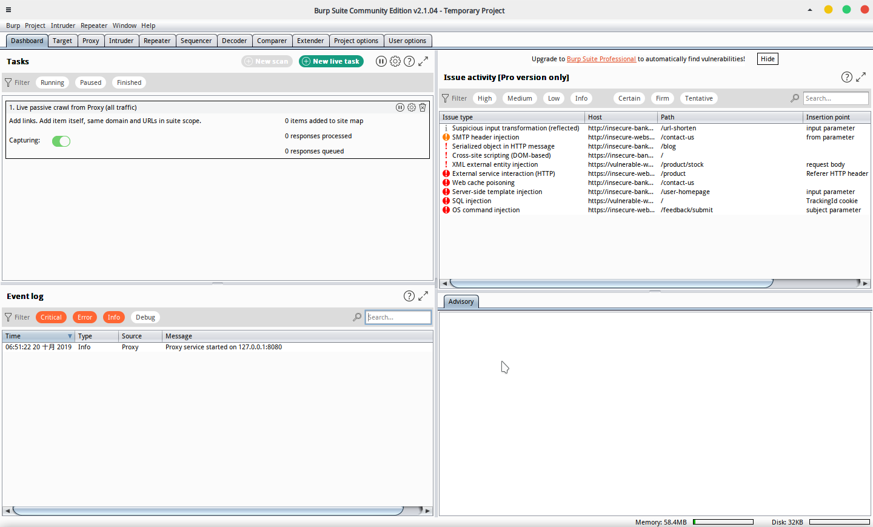This screenshot has height=527, width=873.
Task: Expand the Tasks panel to full size
Action: pyautogui.click(x=423, y=61)
